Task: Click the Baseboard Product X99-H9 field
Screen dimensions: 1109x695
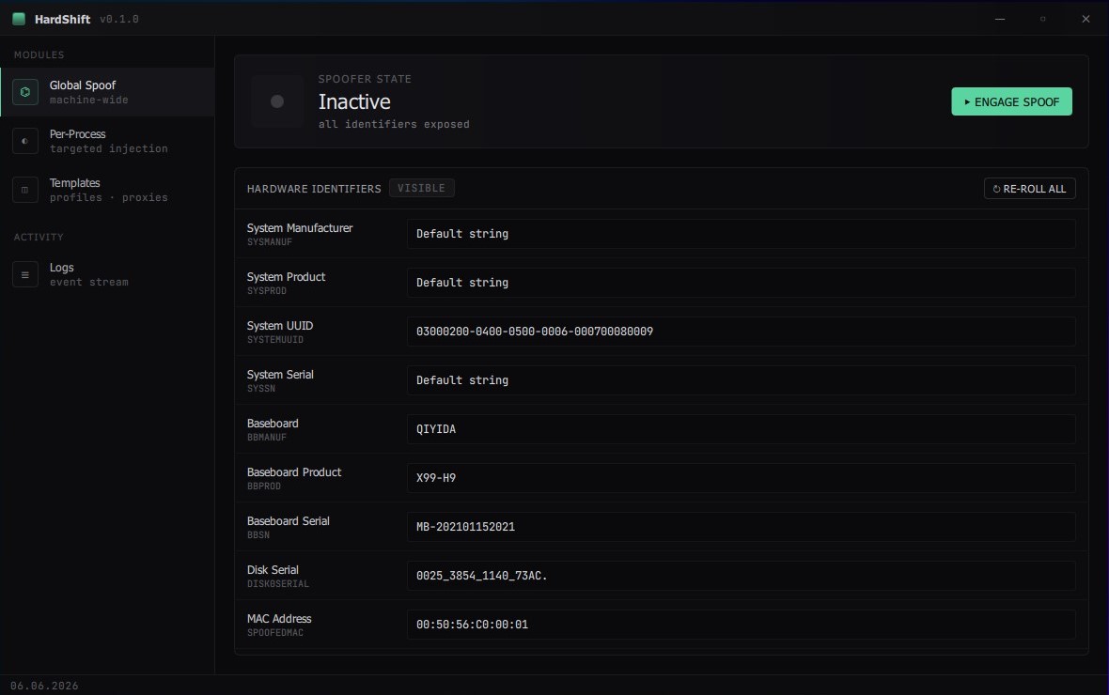Action: [742, 477]
